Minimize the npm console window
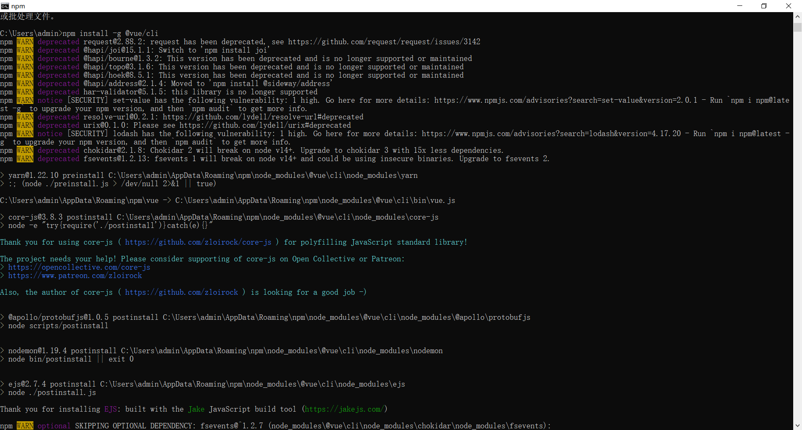 pos(740,6)
